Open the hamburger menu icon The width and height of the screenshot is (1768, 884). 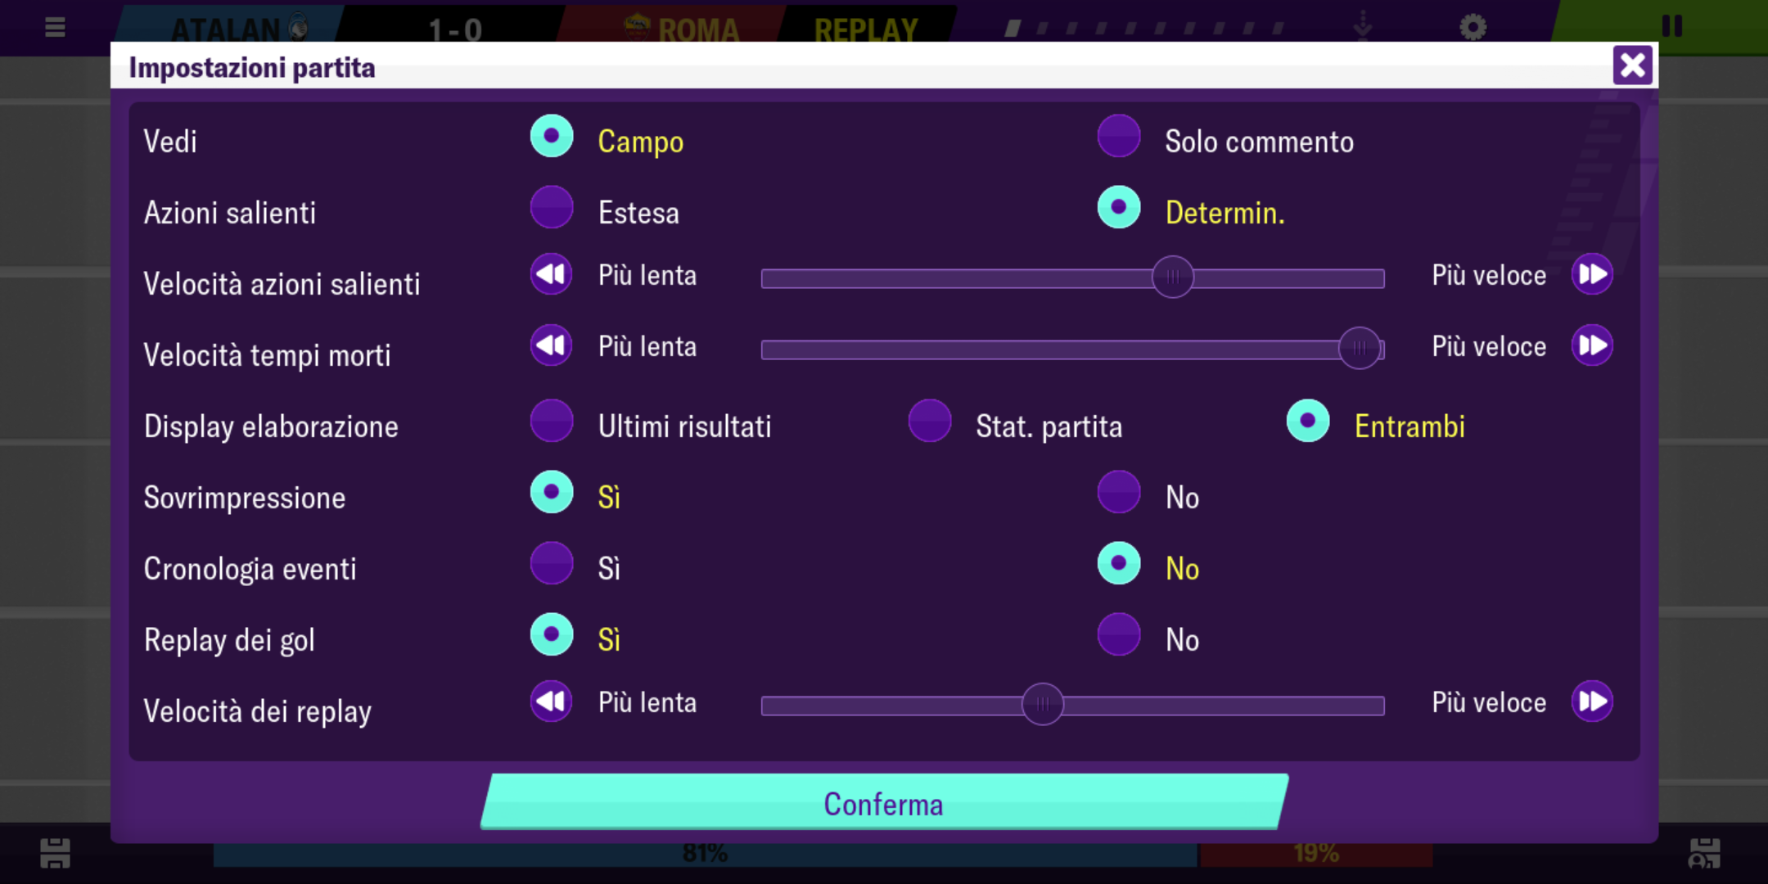pos(55,28)
